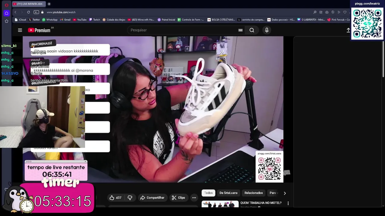Open the carrinho de compra bookmark

[251, 20]
